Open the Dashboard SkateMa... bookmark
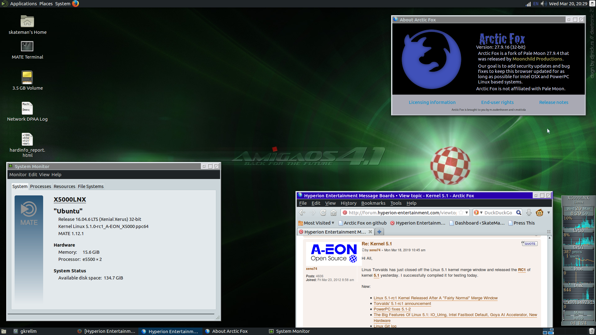The height and width of the screenshot is (335, 596). (477, 223)
